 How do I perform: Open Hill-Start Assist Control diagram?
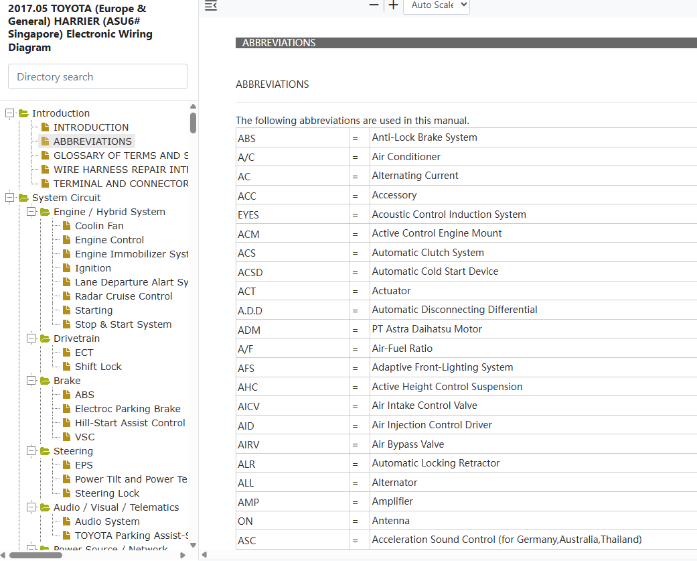[130, 423]
